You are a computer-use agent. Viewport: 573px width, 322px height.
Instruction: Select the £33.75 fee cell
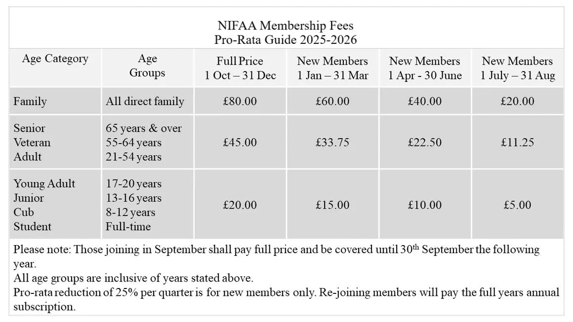point(332,143)
